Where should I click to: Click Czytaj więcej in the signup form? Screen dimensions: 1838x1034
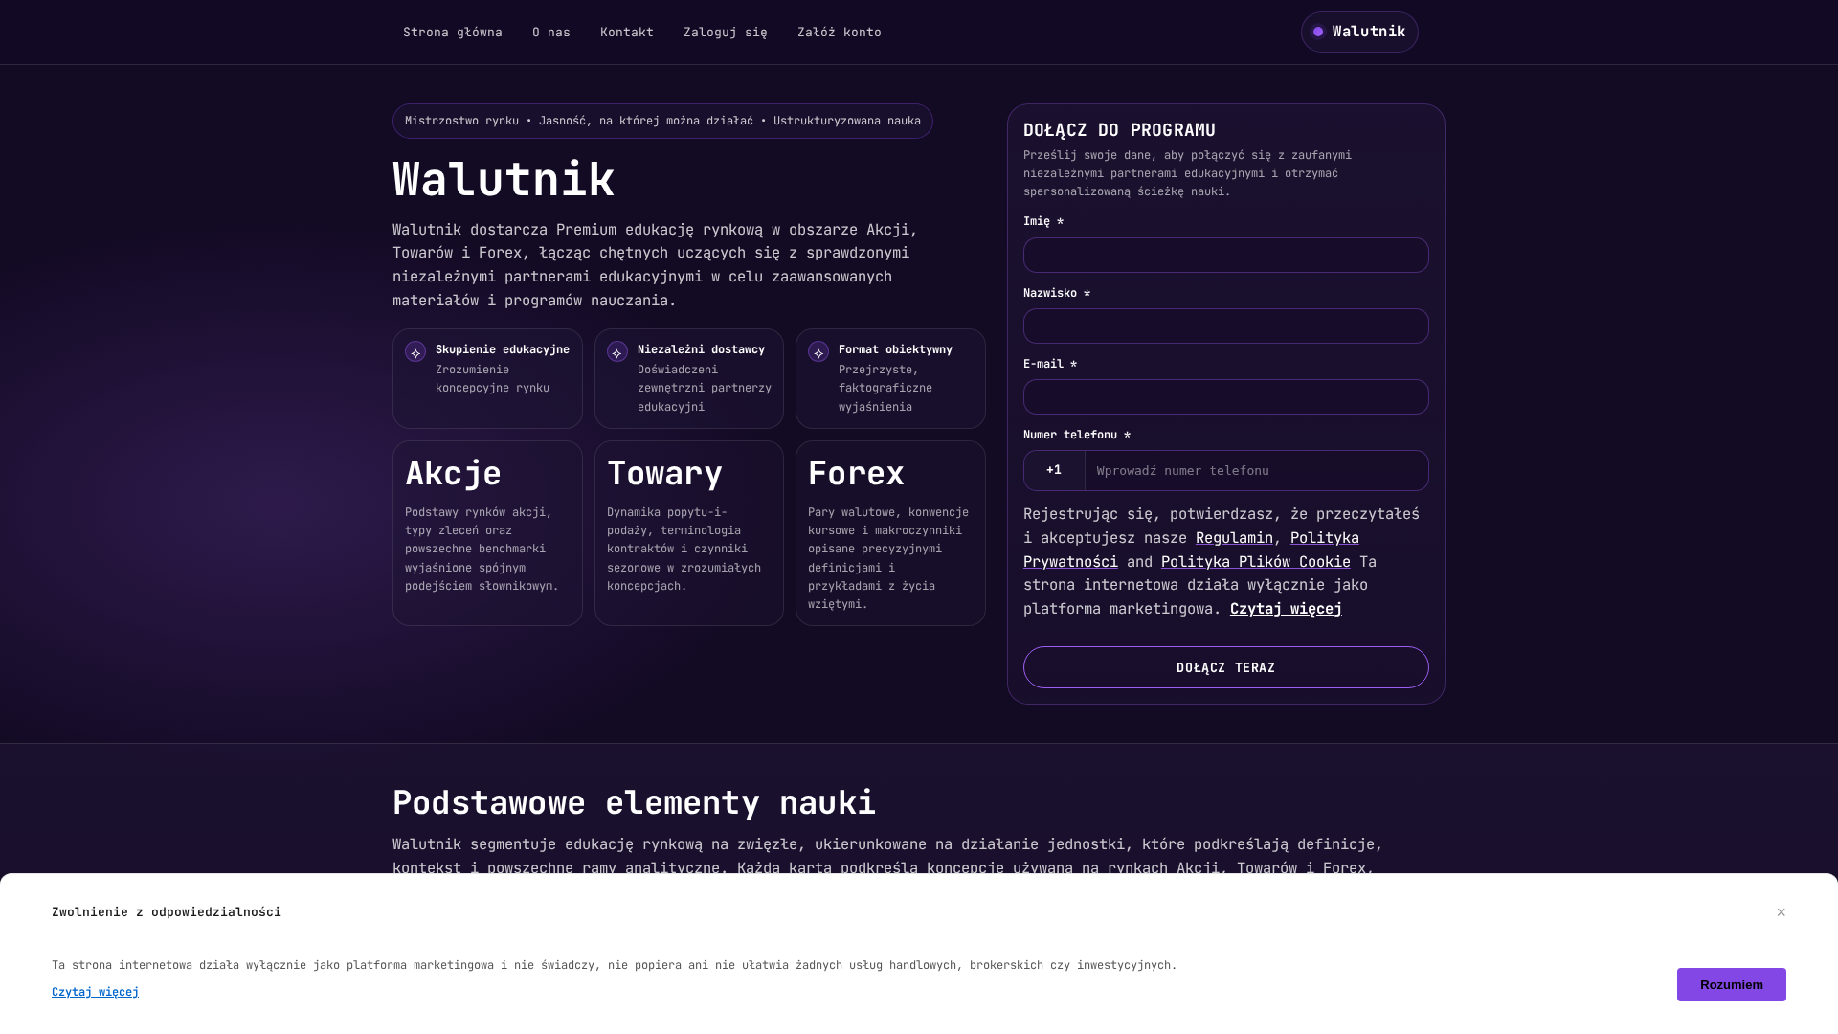tap(1286, 609)
